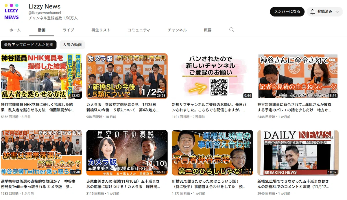This screenshot has width=347, height=200.
Task: Click the 8:17 duration badge
Action: pos(333,95)
